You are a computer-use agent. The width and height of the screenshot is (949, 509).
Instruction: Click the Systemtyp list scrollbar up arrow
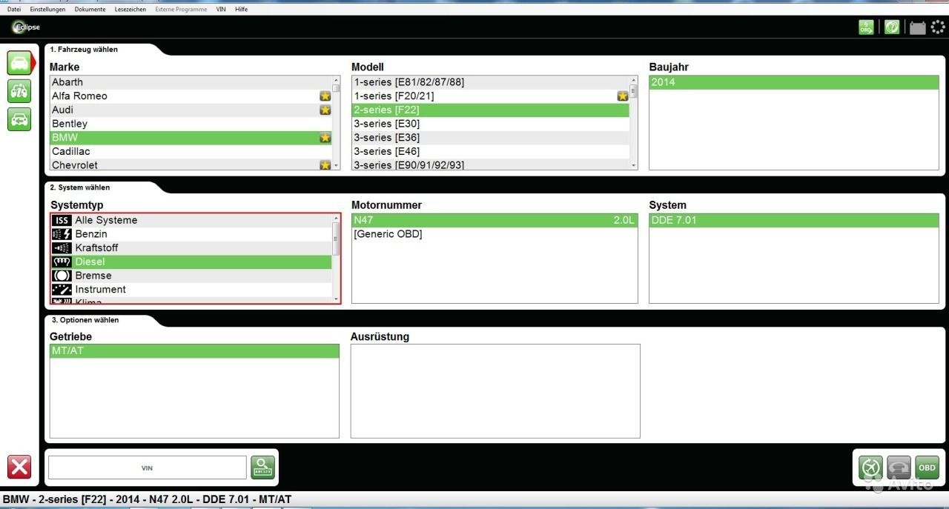pyautogui.click(x=336, y=219)
